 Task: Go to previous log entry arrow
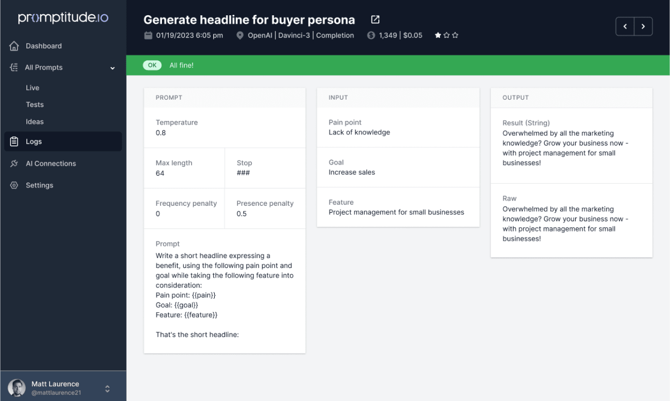tap(625, 26)
